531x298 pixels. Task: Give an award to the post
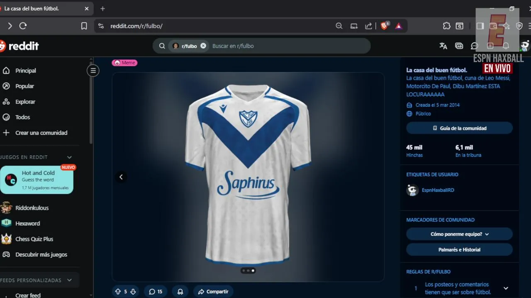[180, 292]
